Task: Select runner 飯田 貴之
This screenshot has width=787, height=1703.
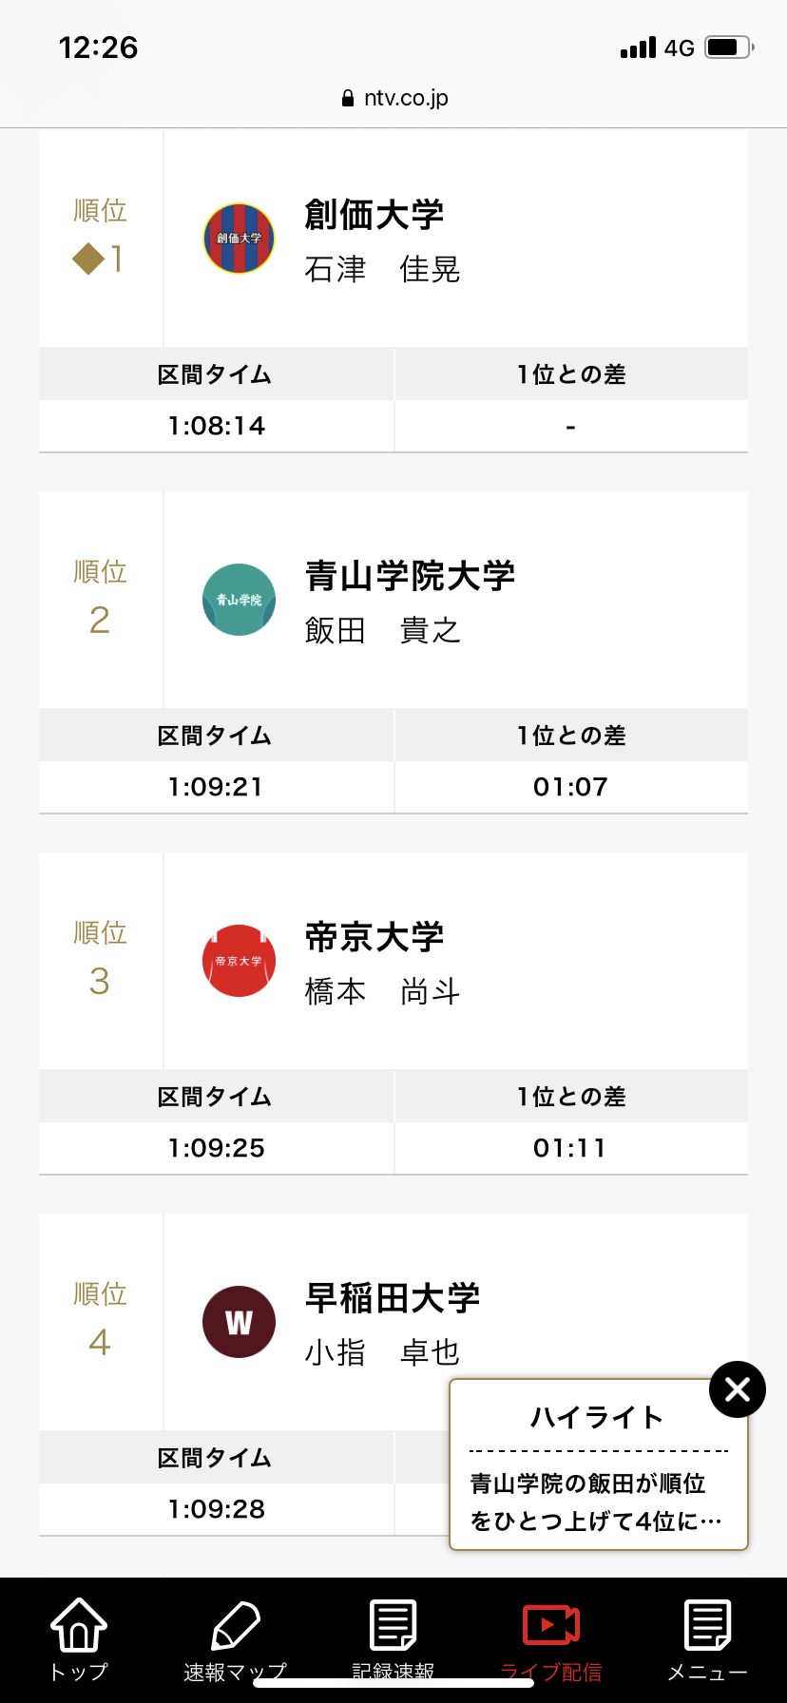Action: pyautogui.click(x=383, y=630)
